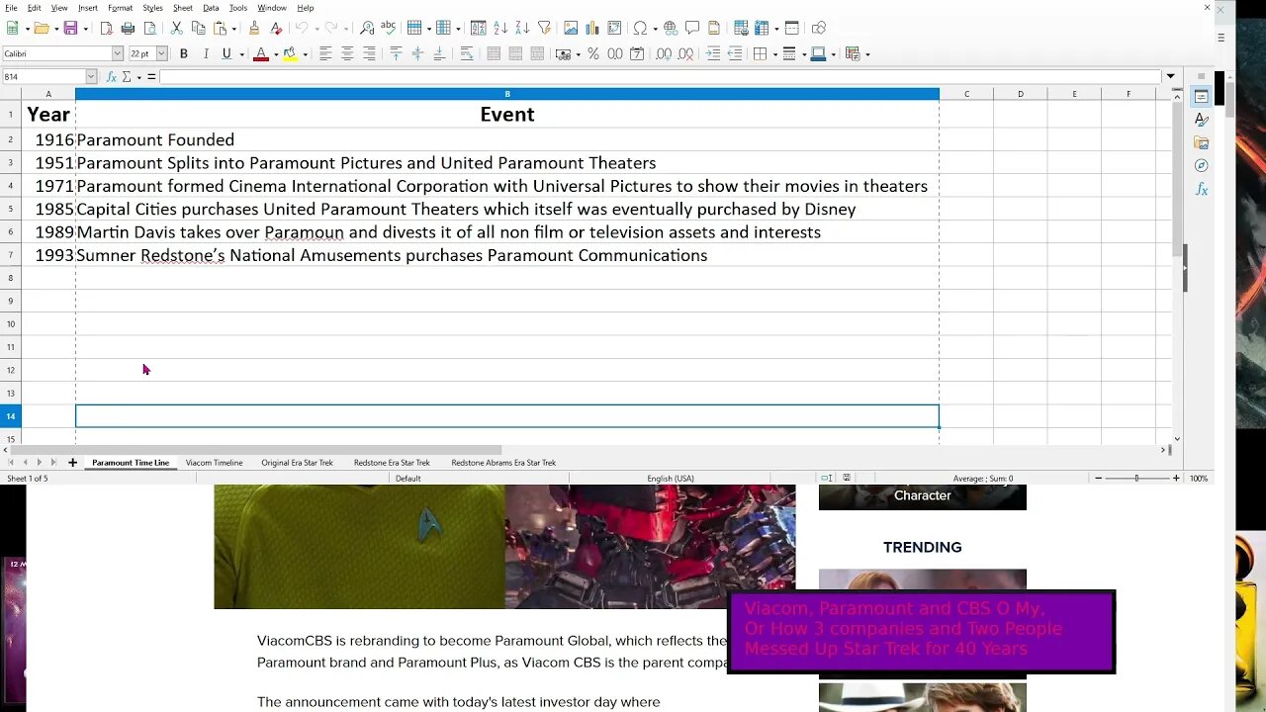
Task: Export directly as PDF icon
Action: [106, 28]
